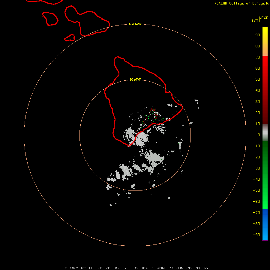Click the 100 NMI range ring label

pos(135,24)
